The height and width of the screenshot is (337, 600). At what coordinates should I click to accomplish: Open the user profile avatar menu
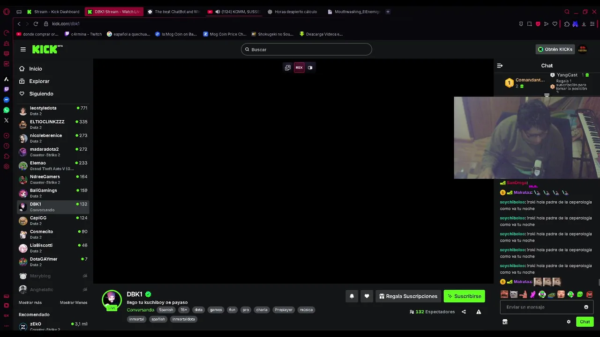tap(583, 49)
